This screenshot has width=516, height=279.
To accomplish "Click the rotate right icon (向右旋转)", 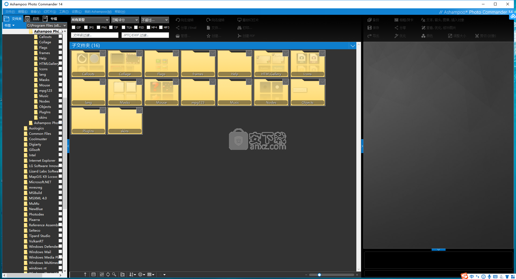I will pos(208,20).
